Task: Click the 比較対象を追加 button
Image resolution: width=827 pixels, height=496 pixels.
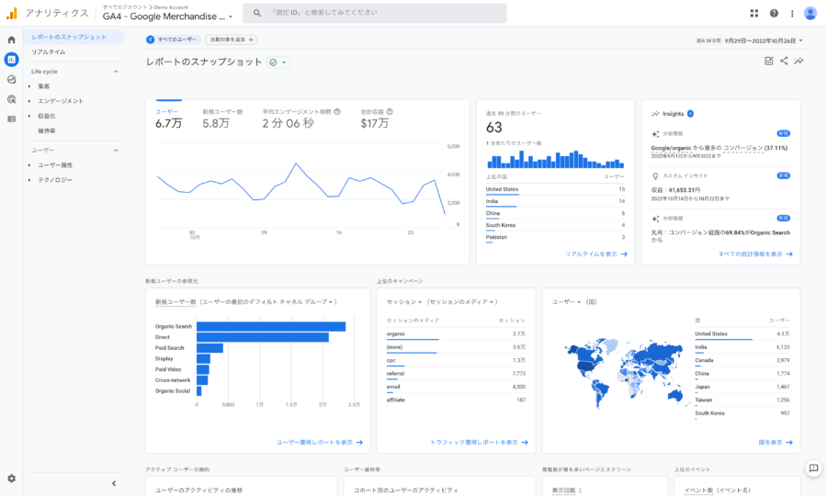Action: click(231, 39)
